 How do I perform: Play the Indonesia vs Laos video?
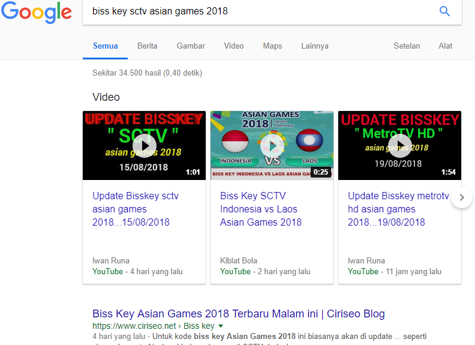272,145
